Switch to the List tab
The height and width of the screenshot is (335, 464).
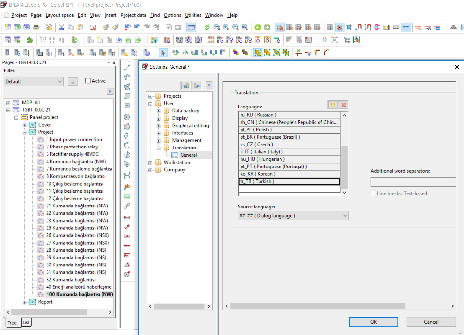click(26, 323)
